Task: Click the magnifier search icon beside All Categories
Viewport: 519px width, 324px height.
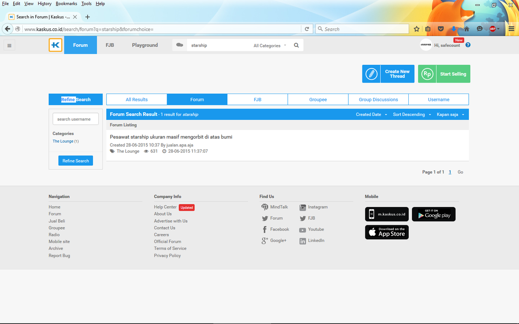Action: pyautogui.click(x=296, y=45)
